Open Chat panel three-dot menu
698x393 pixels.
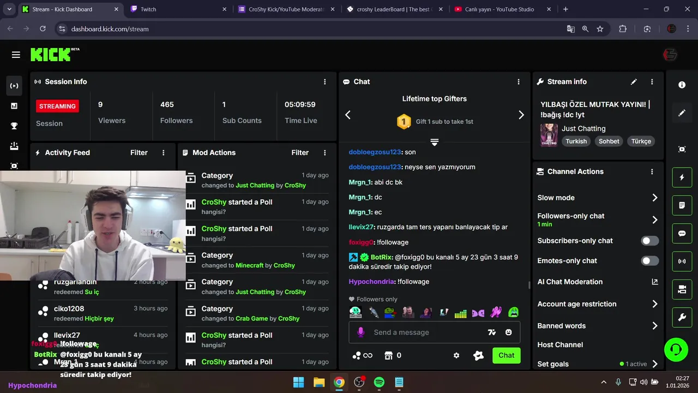coord(519,82)
